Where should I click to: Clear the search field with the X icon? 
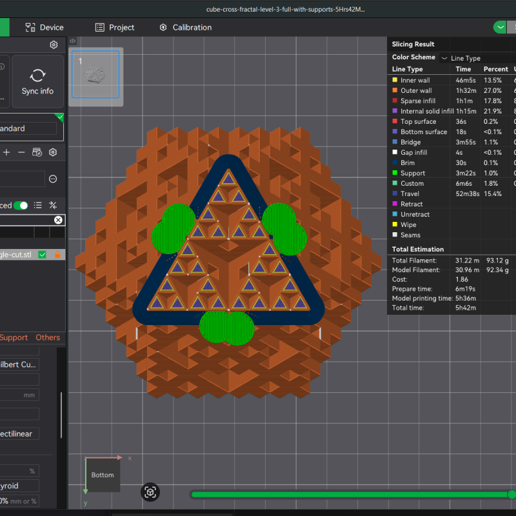58,220
